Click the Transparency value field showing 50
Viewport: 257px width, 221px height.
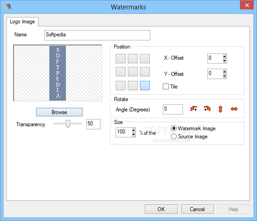[93, 124]
